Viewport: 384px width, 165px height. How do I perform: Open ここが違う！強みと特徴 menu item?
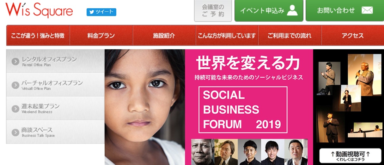38,36
